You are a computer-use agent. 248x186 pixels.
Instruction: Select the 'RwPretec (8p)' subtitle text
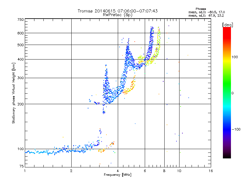tap(117, 15)
